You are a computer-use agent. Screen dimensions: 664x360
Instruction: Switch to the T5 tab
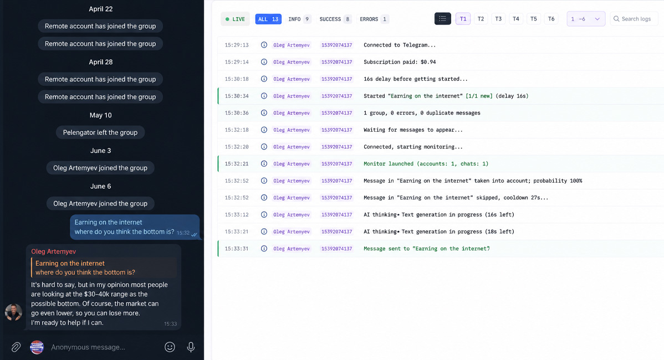coord(534,19)
